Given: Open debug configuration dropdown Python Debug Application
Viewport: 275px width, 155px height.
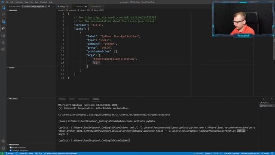Looking at the screenshot, I should pos(35,6).
